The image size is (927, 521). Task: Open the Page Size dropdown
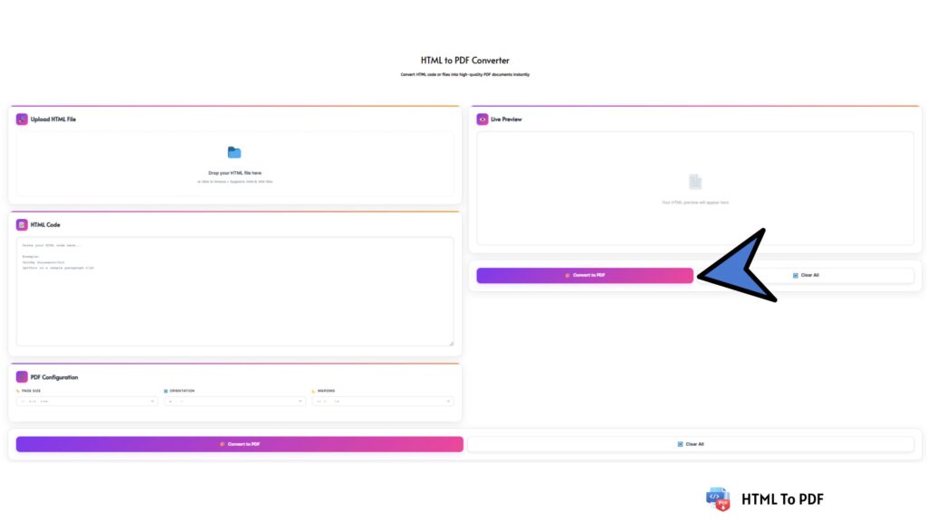pyautogui.click(x=87, y=401)
